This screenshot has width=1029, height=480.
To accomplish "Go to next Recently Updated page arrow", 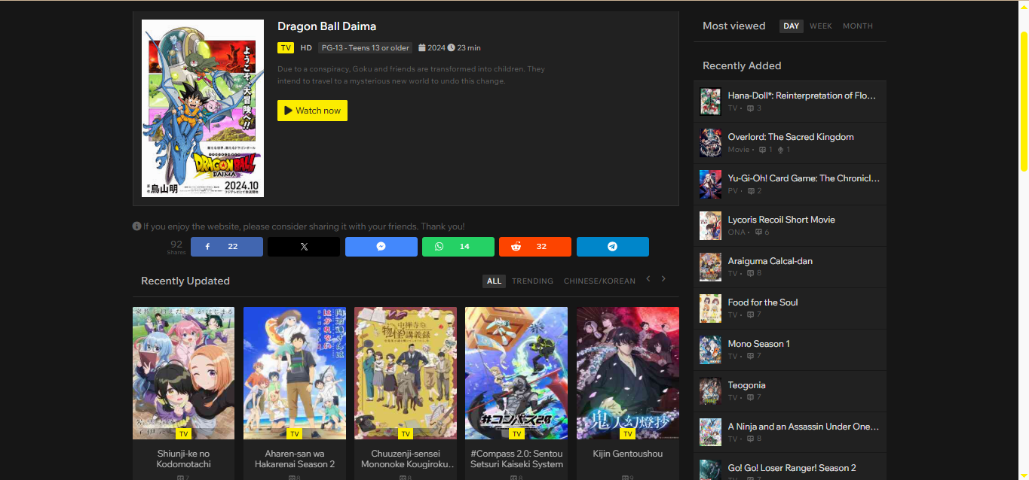I will coord(663,279).
